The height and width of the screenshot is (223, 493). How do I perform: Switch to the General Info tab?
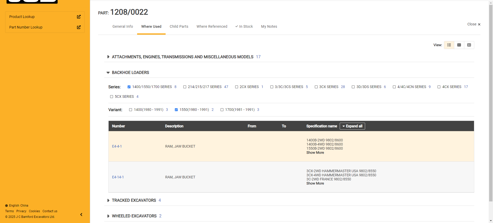click(x=122, y=26)
